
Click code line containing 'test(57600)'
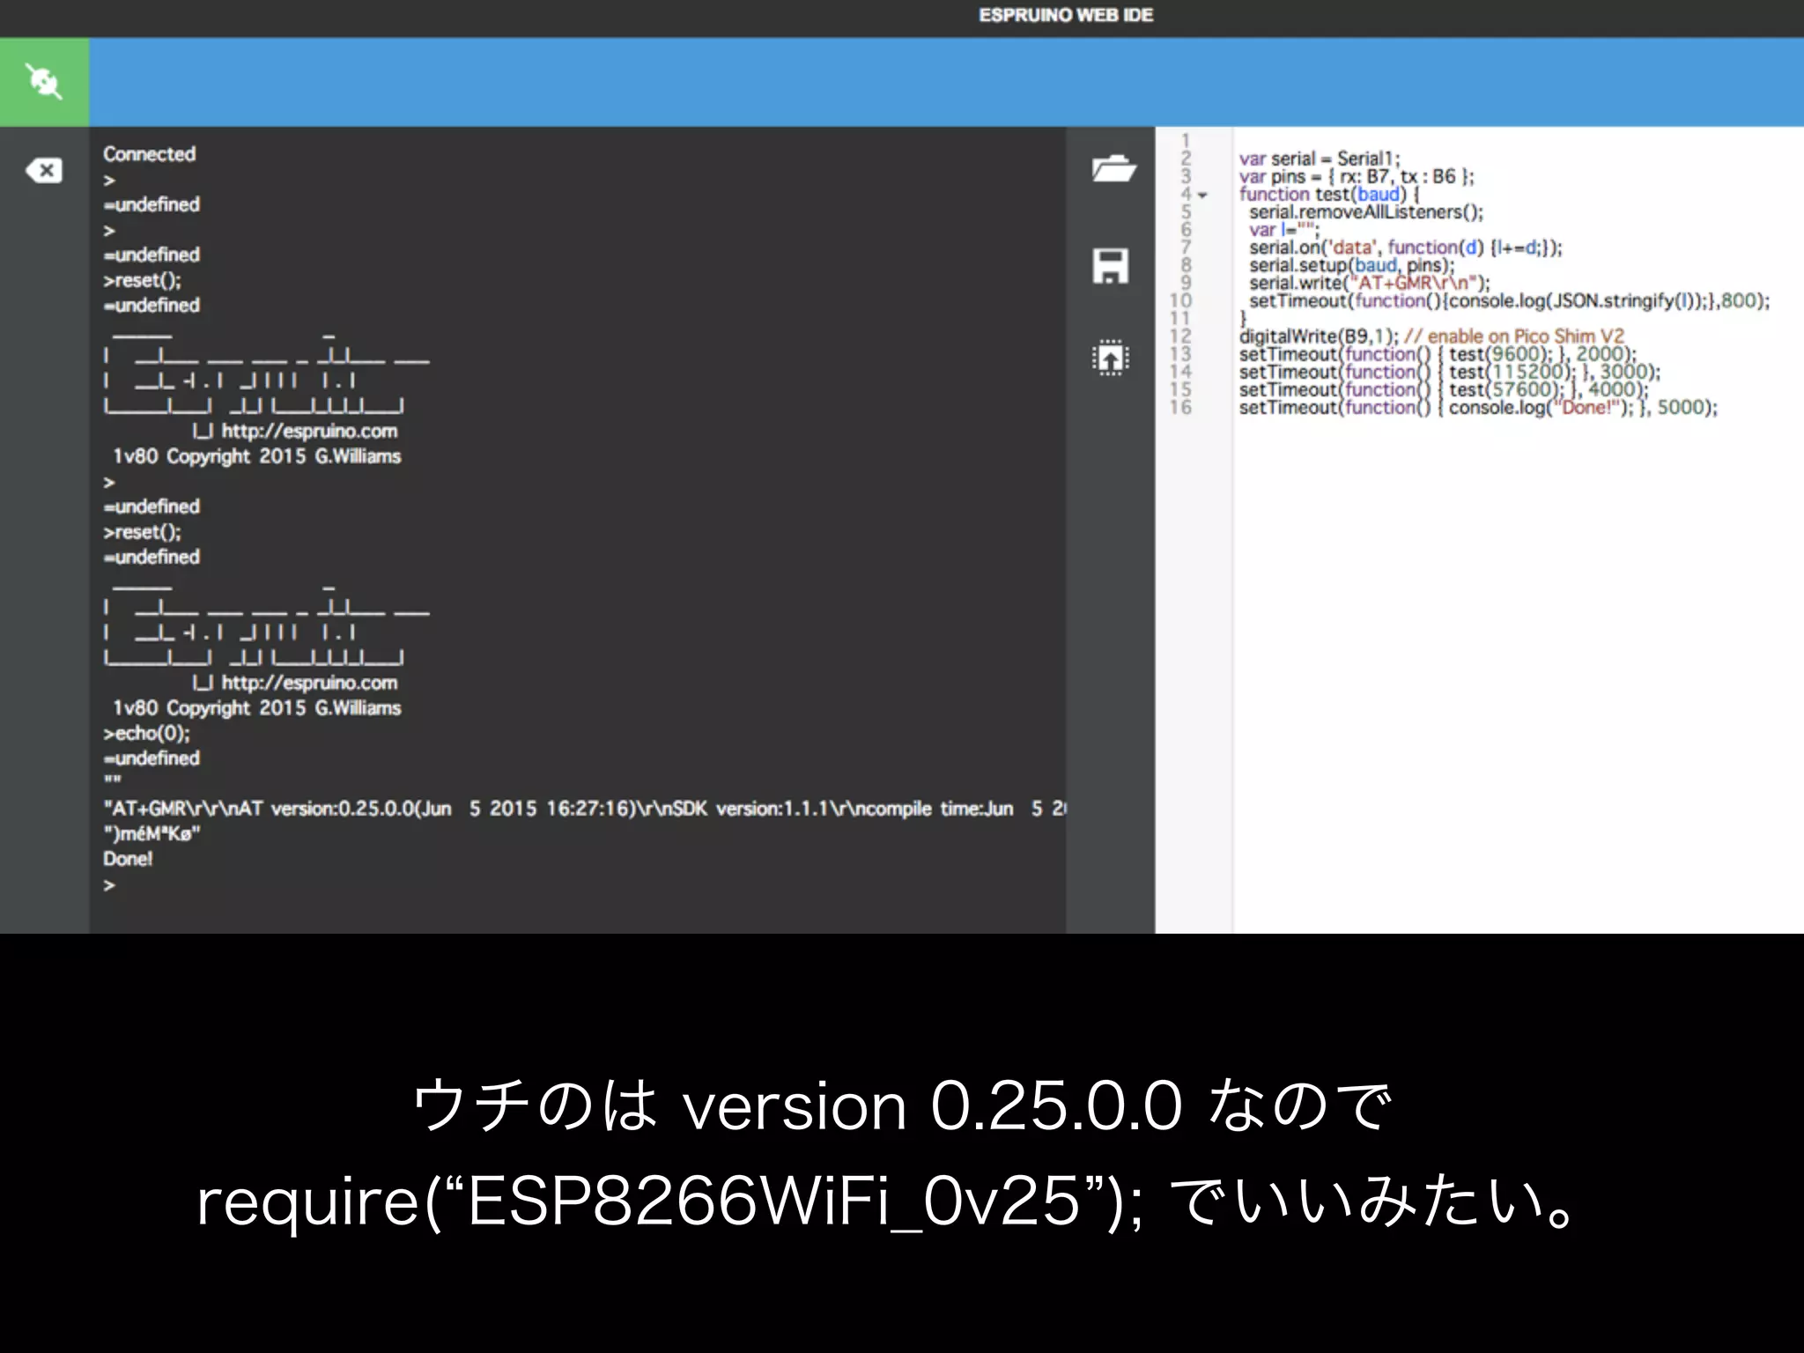(x=1443, y=389)
